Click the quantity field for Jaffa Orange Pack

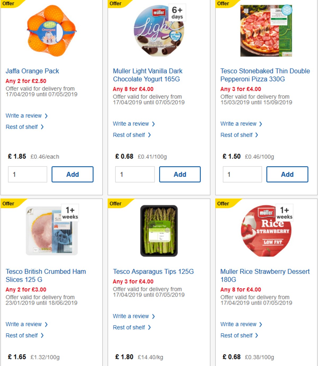(x=27, y=174)
